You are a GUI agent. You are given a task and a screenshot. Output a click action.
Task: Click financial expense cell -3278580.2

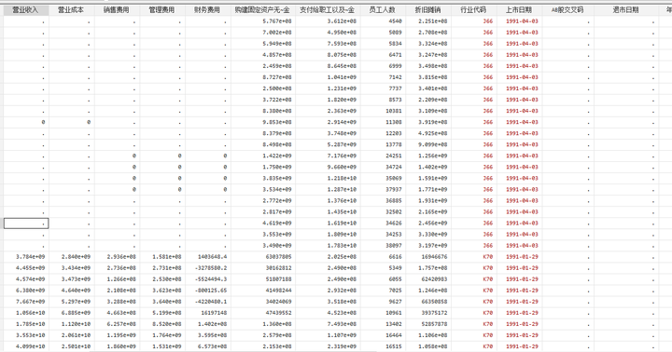click(x=208, y=268)
